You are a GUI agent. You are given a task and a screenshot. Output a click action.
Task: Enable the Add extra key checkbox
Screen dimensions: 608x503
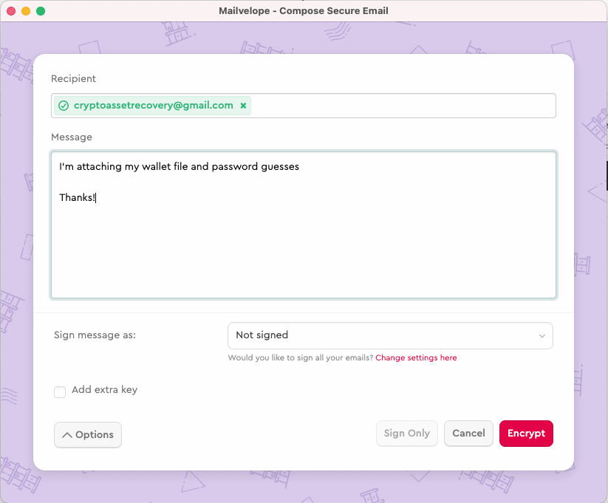tap(60, 392)
